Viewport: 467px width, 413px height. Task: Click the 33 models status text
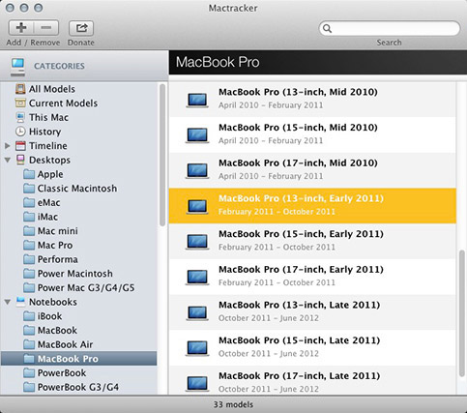click(x=233, y=404)
